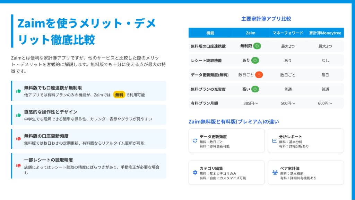
Task: Select the 家計簿Moneytree column header
Action: [x=325, y=33]
